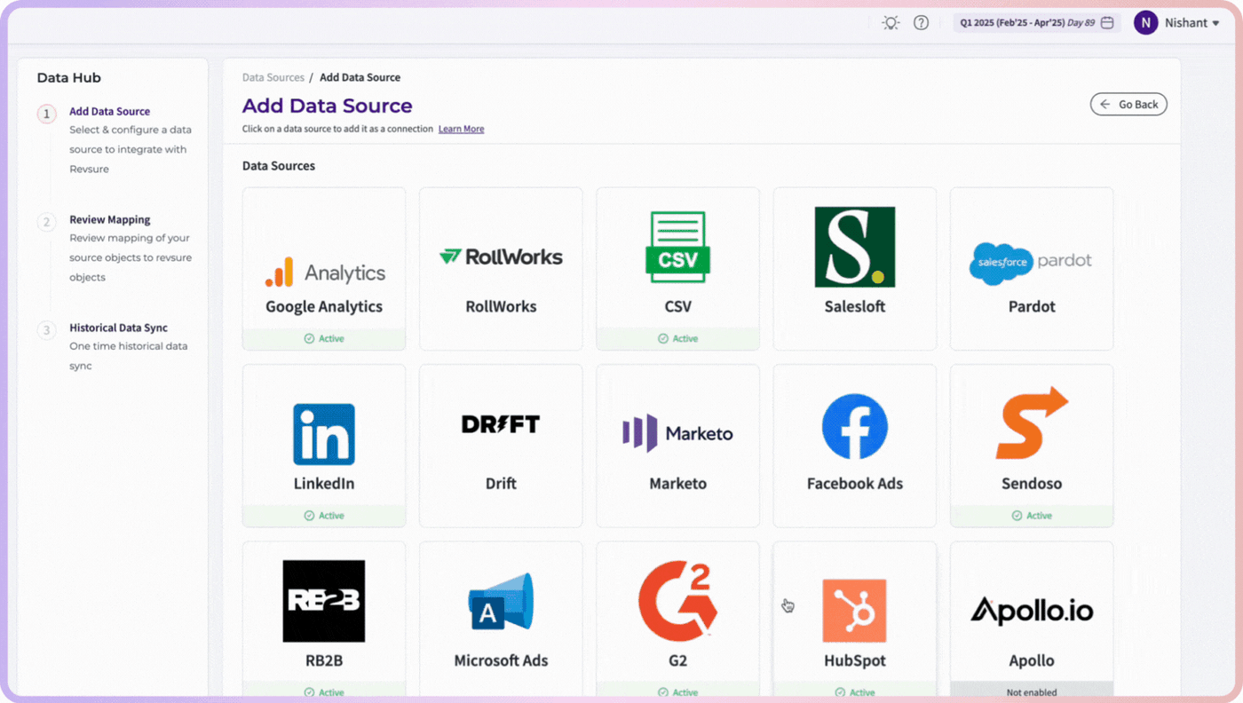
Task: Select the RollWorks logo
Action: click(x=501, y=257)
